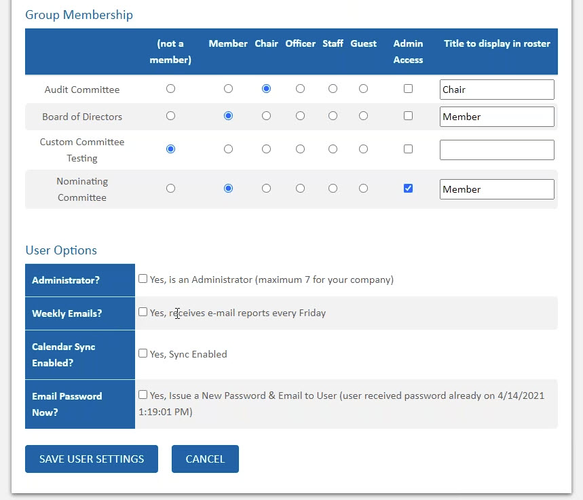The height and width of the screenshot is (500, 583).
Task: Select Chair radio for Board of Directors
Action: pyautogui.click(x=266, y=116)
